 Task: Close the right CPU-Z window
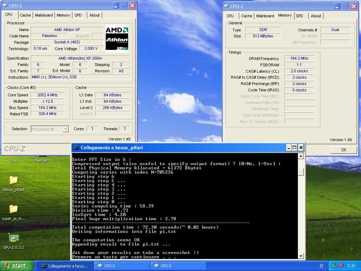(354, 6)
